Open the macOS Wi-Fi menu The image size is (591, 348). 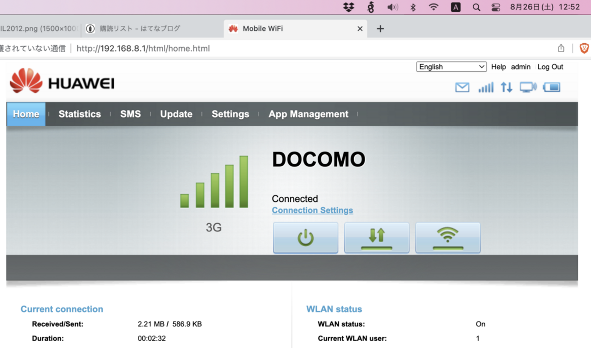(x=434, y=7)
